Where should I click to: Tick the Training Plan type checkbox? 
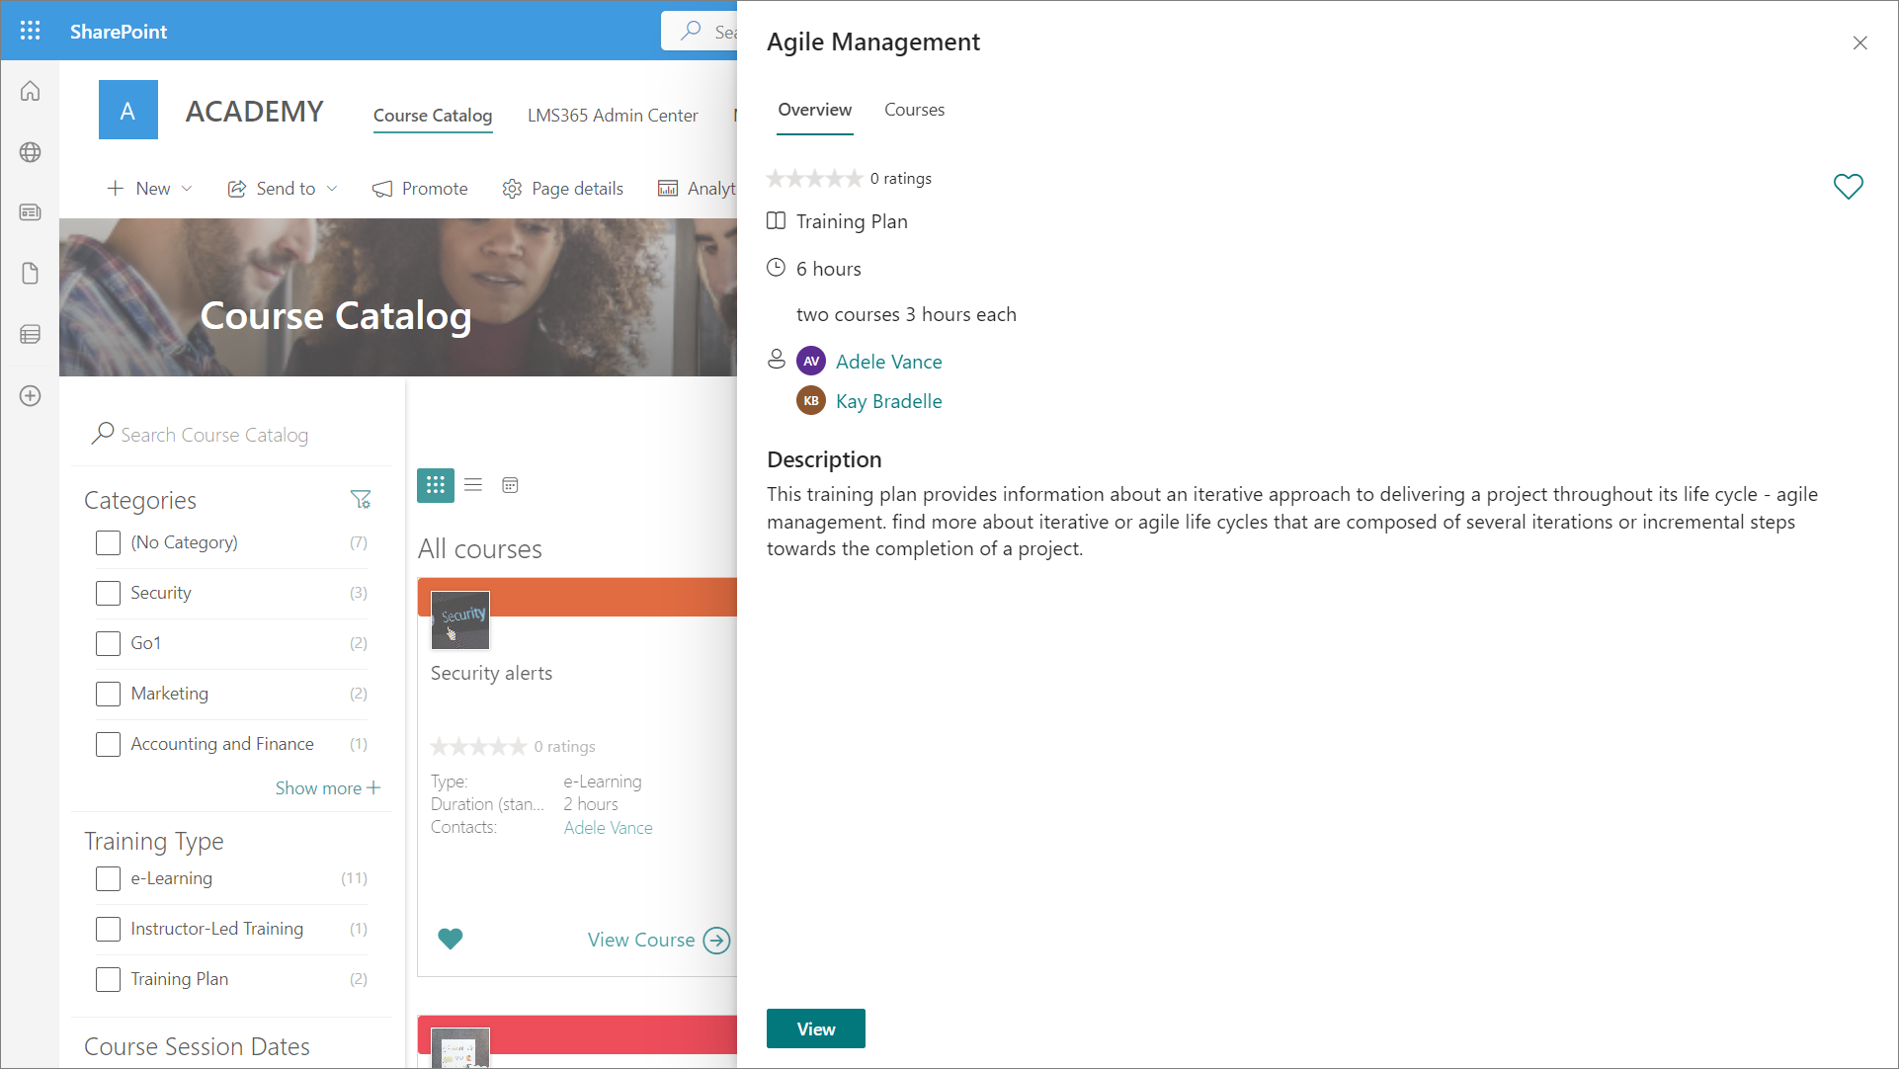(108, 979)
